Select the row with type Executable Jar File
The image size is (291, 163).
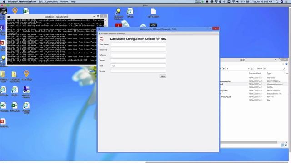pos(254,94)
